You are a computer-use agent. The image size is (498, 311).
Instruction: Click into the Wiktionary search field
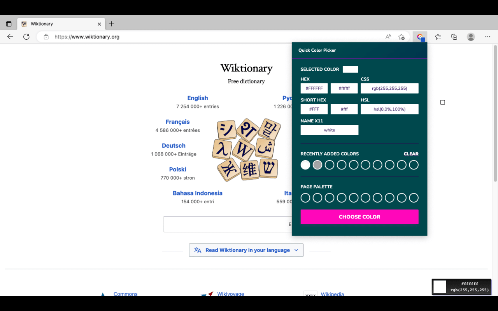[228, 224]
